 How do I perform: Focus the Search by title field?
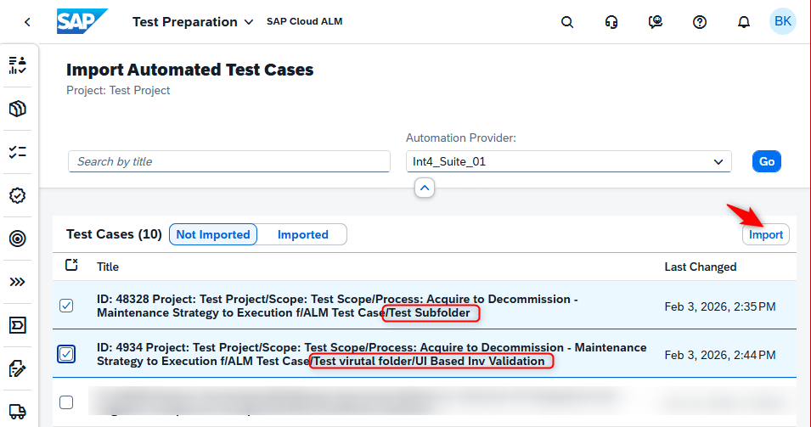coord(229,161)
